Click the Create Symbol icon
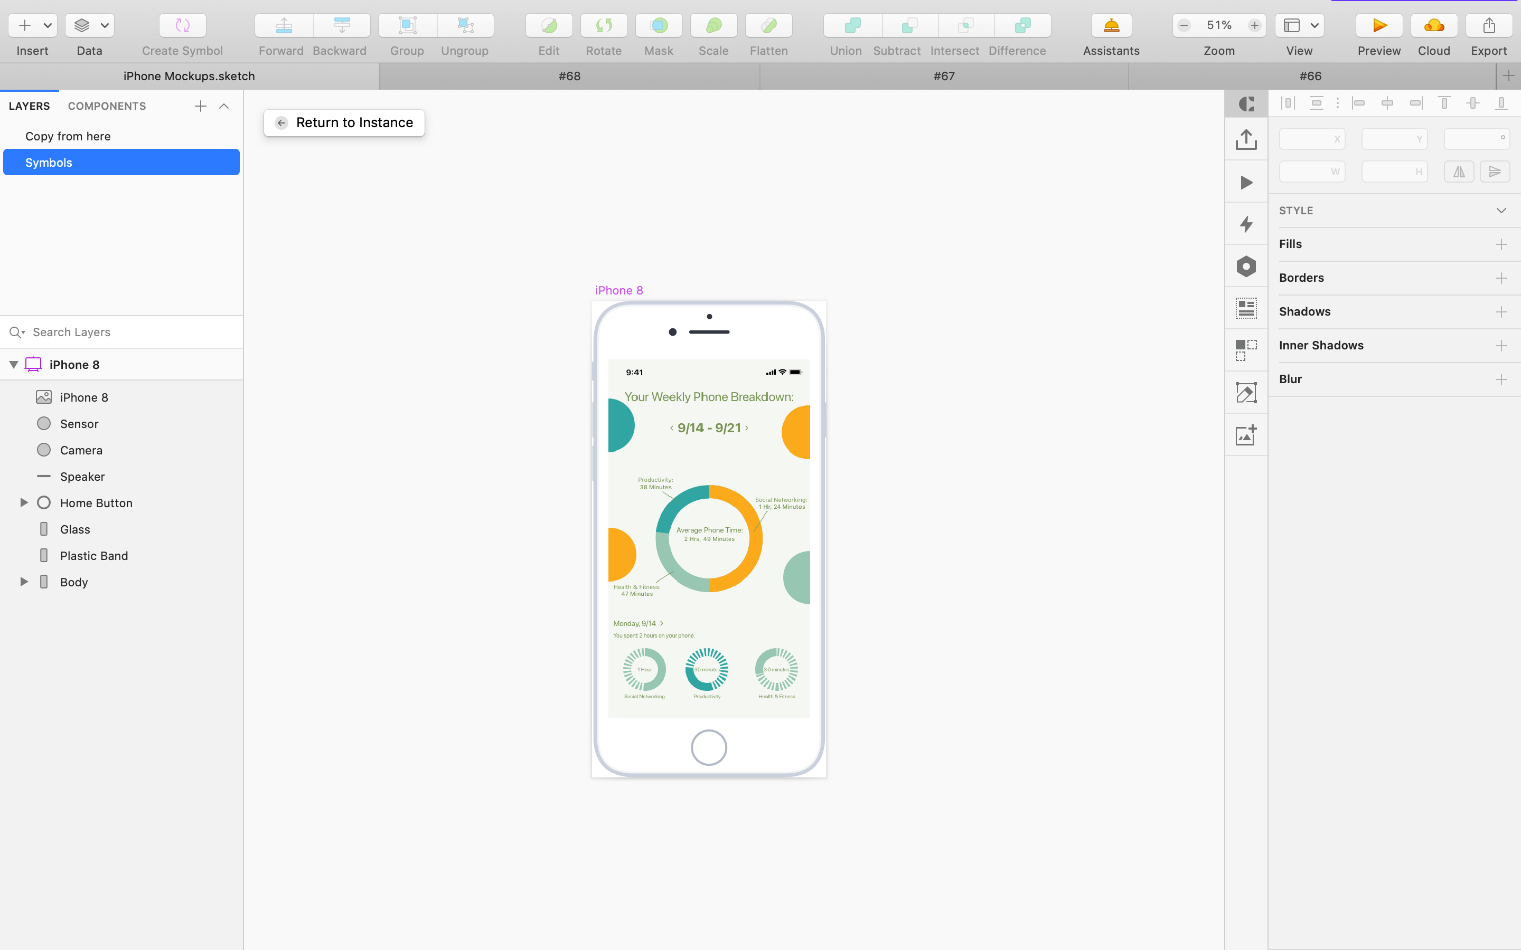The image size is (1521, 950). coord(182,26)
